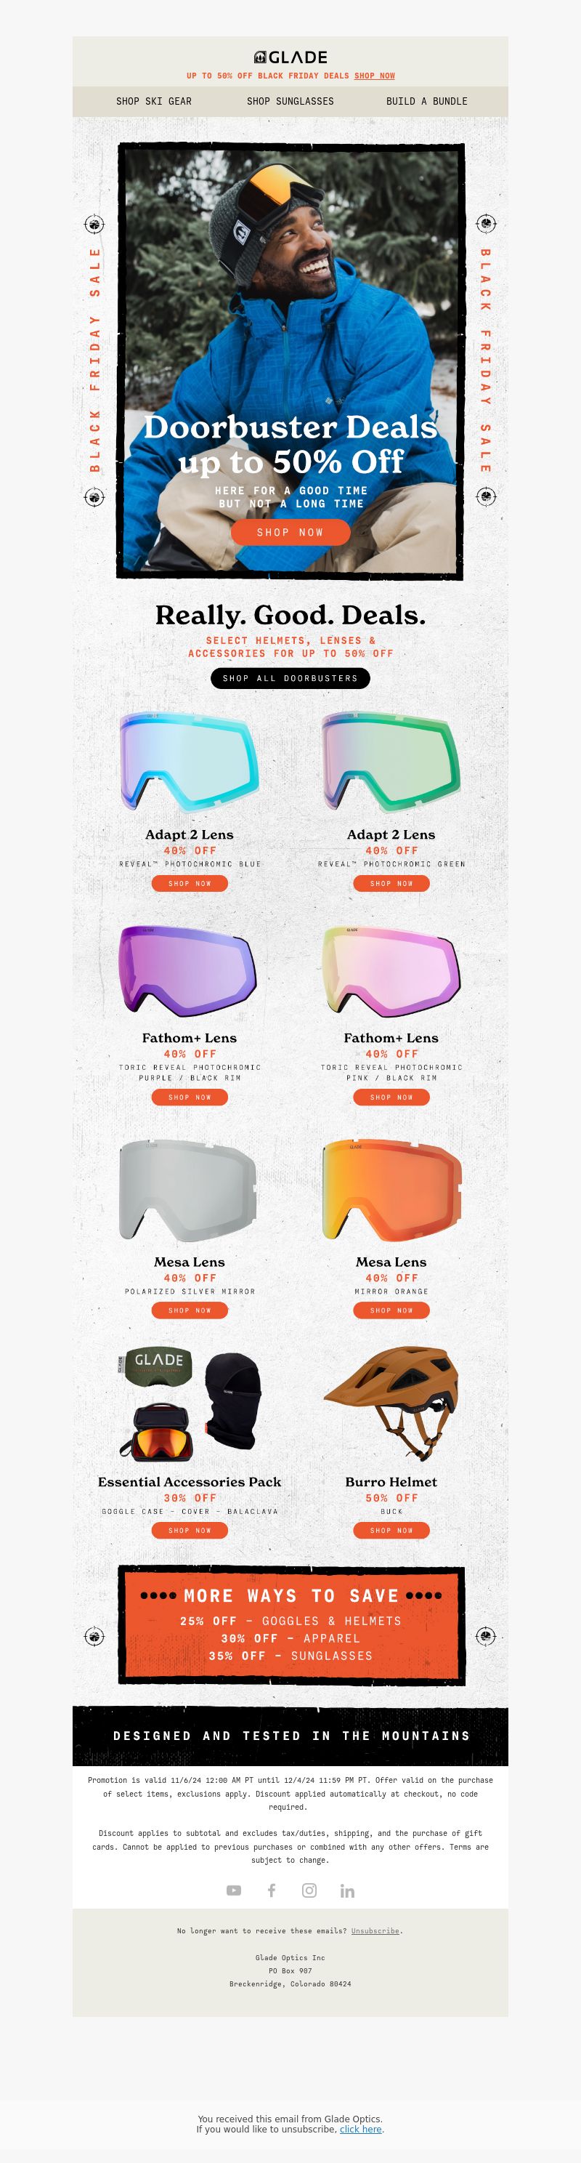Click the Glade logo in header
Screen dimensions: 581x2163
[290, 57]
